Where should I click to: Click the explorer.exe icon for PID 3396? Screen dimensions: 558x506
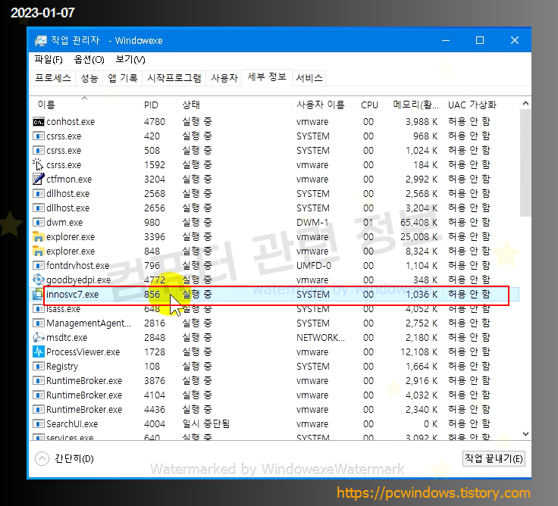tap(39, 237)
